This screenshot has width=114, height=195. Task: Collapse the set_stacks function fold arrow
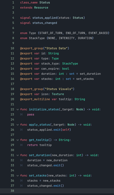pyautogui.click(x=18, y=176)
